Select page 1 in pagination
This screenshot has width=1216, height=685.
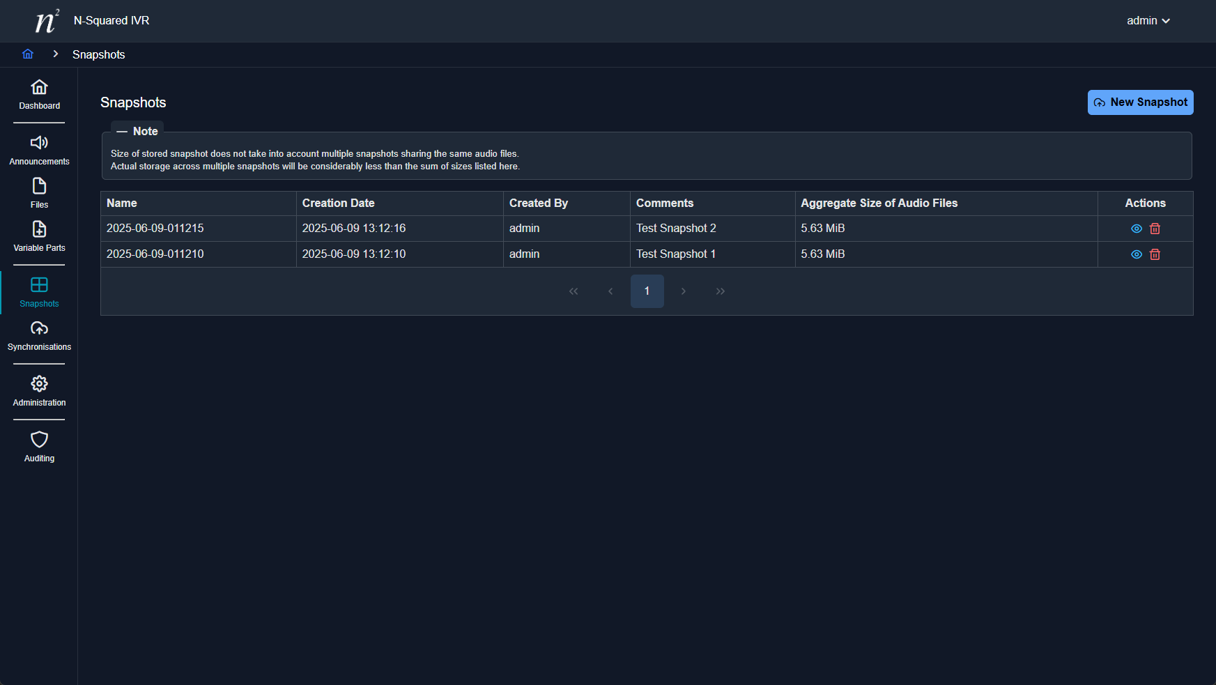click(x=647, y=291)
